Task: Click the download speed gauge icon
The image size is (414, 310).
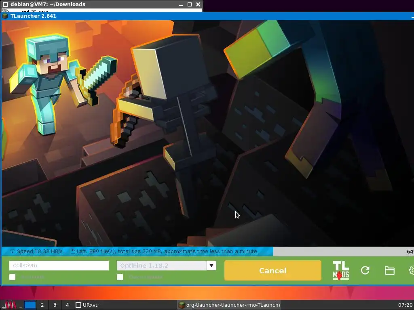Action: tap(13, 251)
